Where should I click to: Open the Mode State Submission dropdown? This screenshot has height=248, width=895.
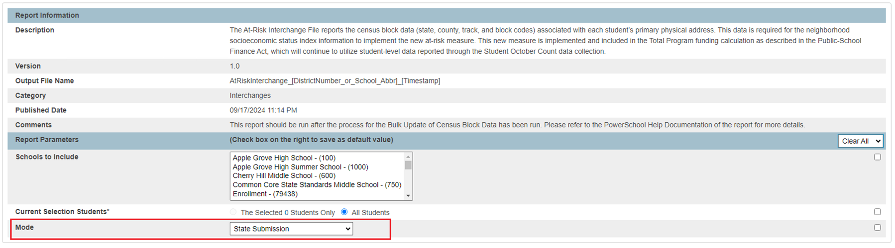point(291,229)
